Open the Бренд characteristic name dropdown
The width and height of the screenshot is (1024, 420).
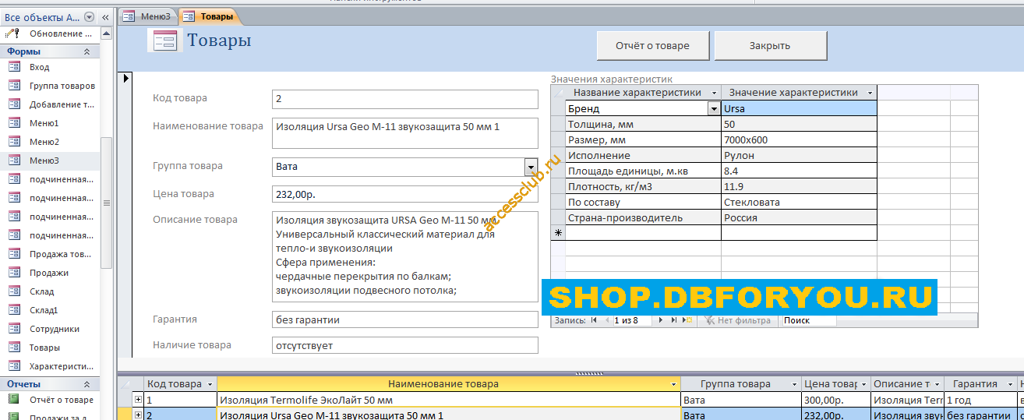pyautogui.click(x=714, y=109)
